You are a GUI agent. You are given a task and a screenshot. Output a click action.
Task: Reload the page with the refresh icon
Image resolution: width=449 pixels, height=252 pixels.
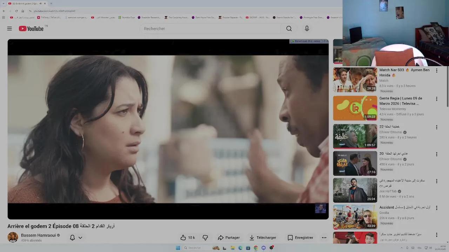point(16,11)
